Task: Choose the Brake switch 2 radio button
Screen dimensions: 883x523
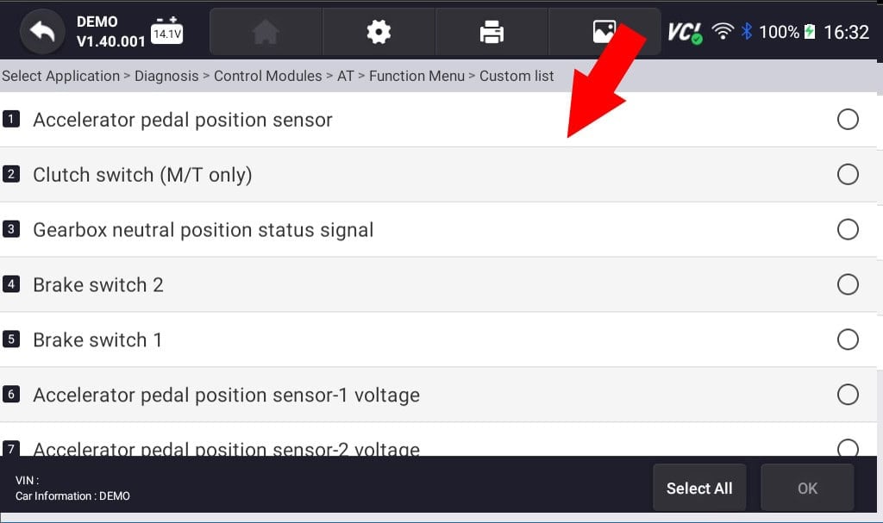Action: click(x=848, y=284)
